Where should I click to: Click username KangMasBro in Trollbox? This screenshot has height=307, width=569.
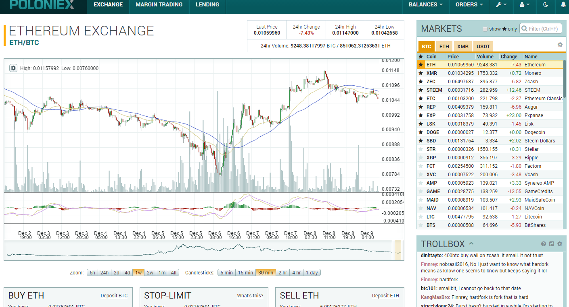[x=435, y=297]
